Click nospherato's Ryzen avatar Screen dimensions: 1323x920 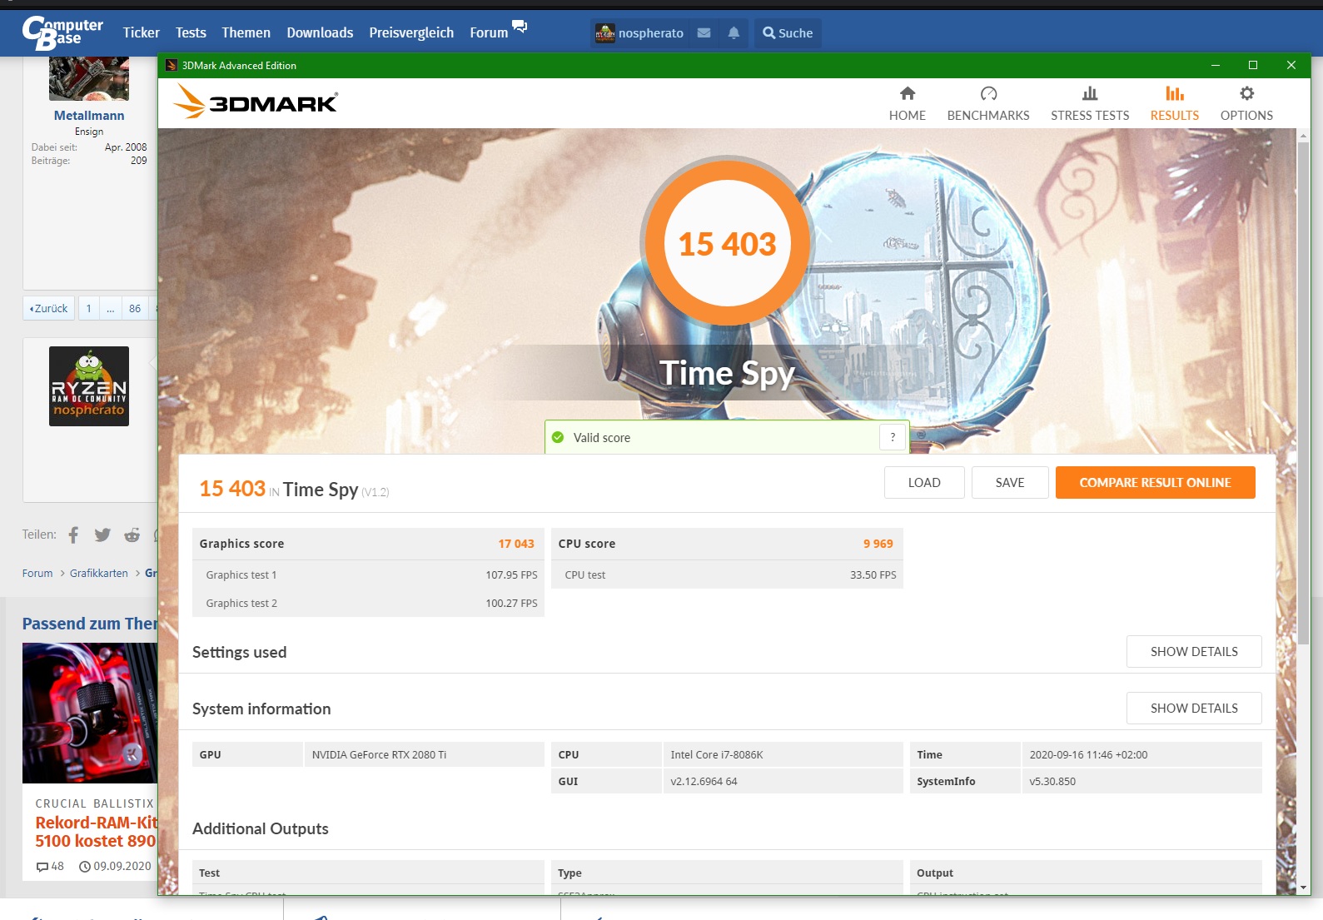[89, 386]
